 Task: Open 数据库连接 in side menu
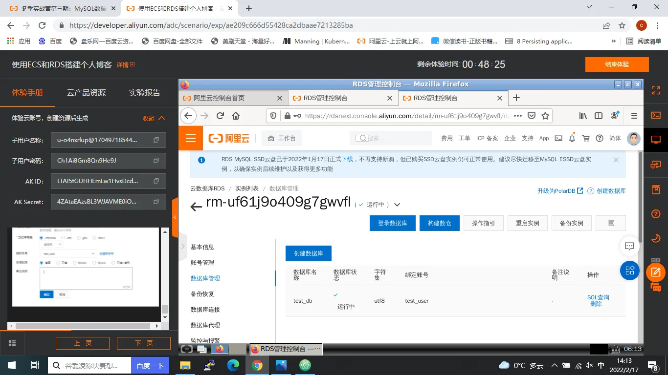pos(205,310)
